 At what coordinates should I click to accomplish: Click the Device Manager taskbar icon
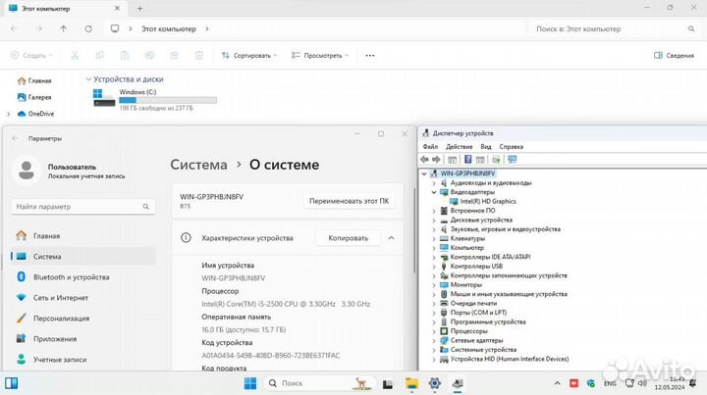click(458, 383)
